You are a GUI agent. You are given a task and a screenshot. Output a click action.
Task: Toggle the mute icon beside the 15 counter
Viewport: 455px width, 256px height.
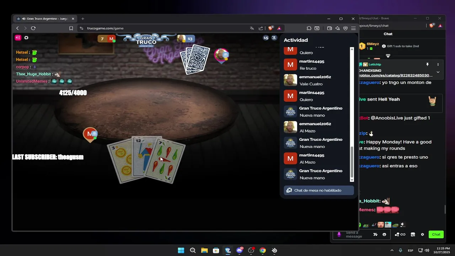pos(274,38)
